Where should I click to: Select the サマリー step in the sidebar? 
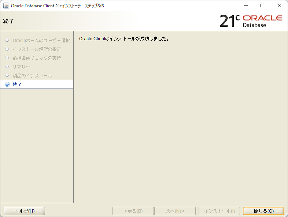(21, 67)
